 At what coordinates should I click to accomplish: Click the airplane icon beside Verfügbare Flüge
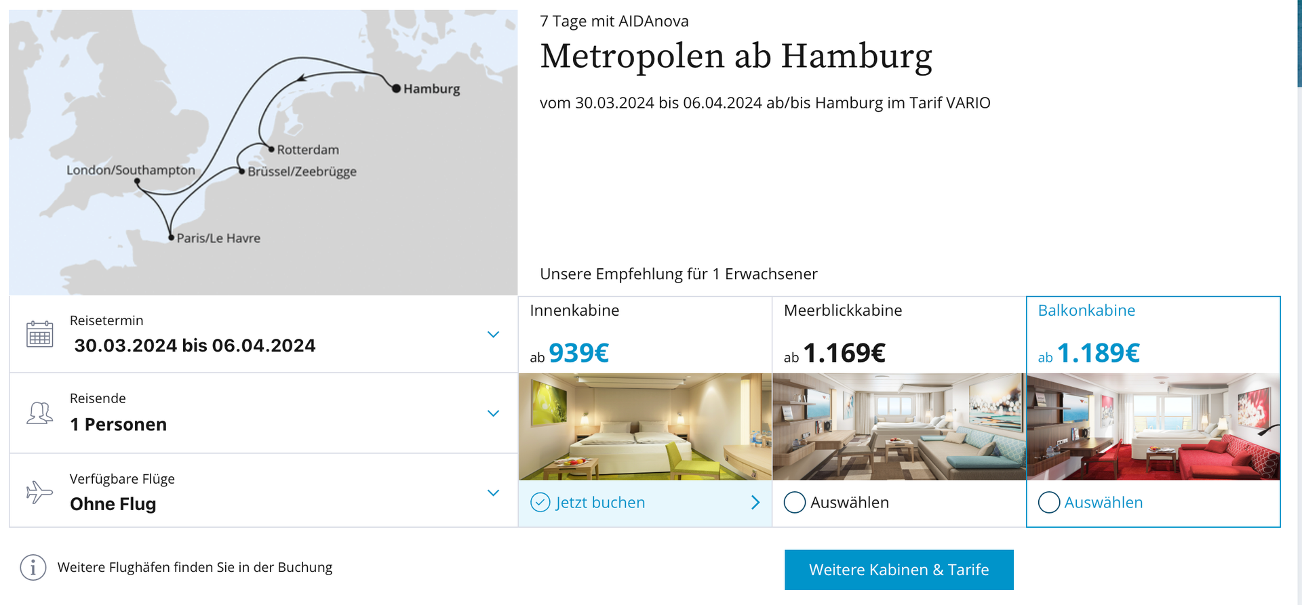tap(39, 492)
